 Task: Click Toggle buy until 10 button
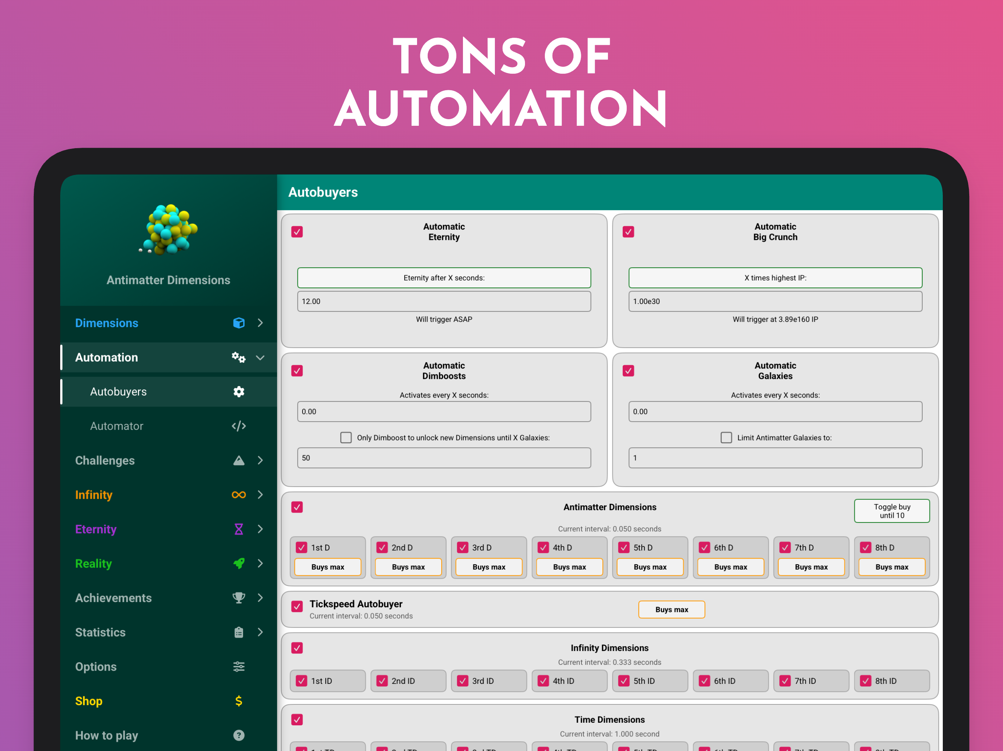[892, 511]
